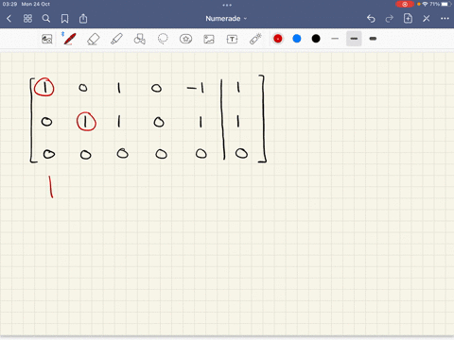The height and width of the screenshot is (340, 454).
Task: Open the Elements sticker tool
Action: pos(185,39)
